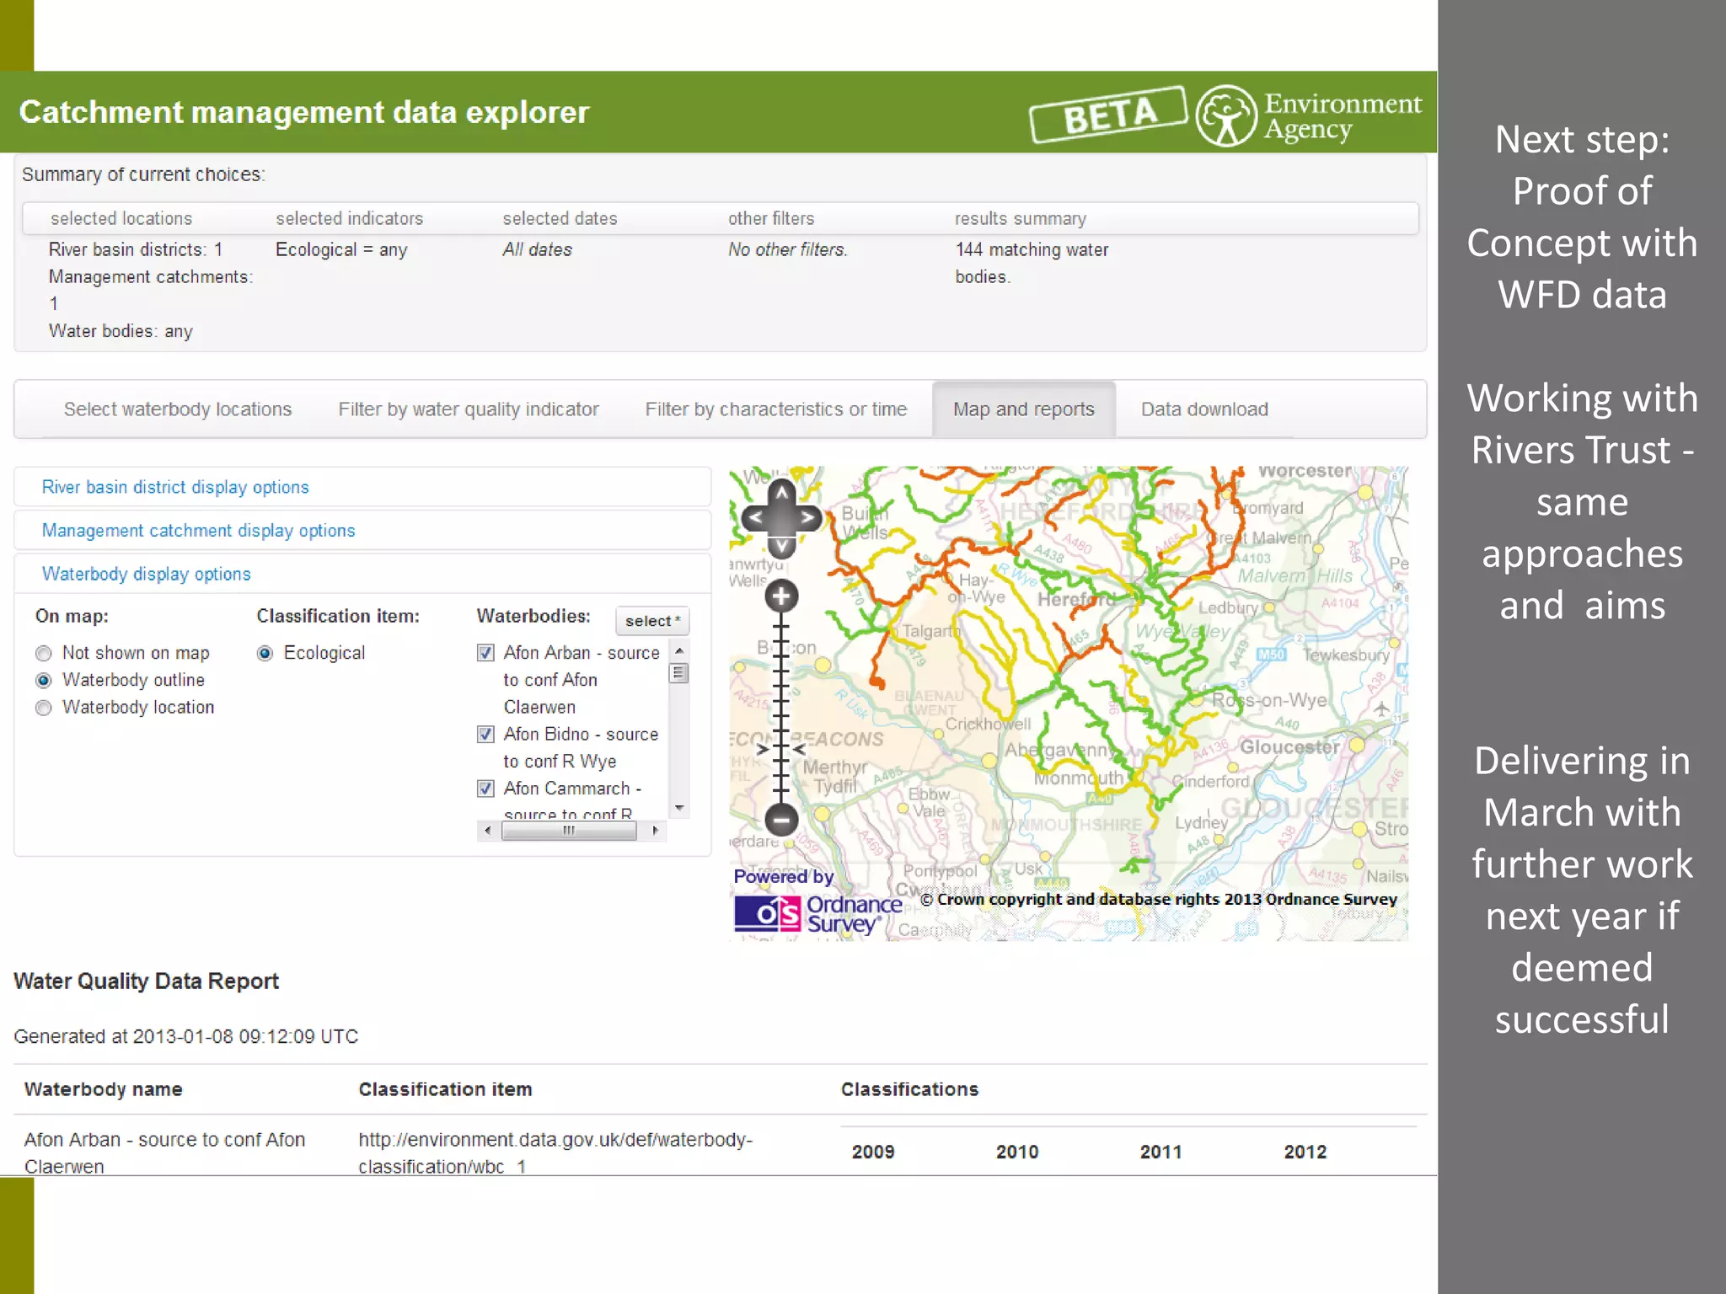Viewport: 1726px width, 1294px height.
Task: Click 'No other filters.' summary text
Action: pyautogui.click(x=788, y=249)
